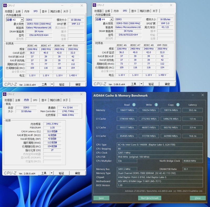Click the info icon beside Read column
This screenshot has height=207, width=210.
134,105
